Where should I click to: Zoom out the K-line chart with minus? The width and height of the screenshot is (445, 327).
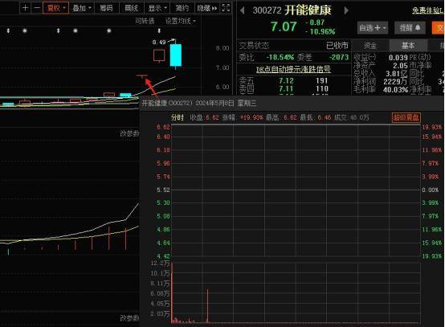(37, 8)
